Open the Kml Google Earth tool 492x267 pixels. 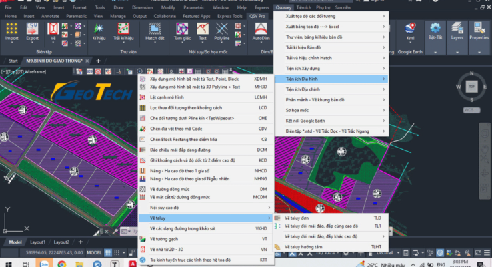click(409, 31)
